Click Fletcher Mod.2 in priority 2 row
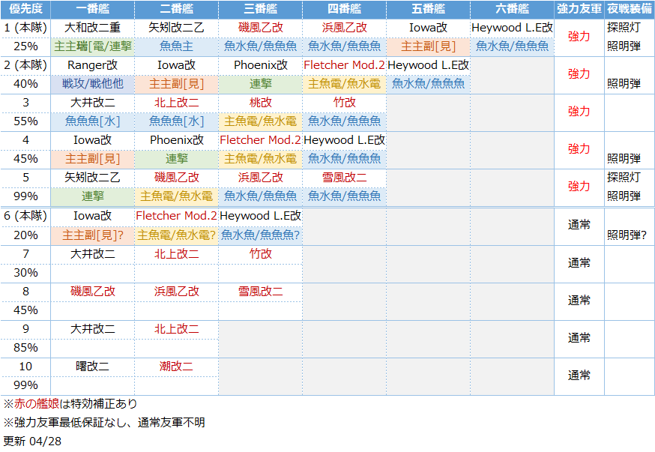Screen dimensions: 655x452 (344, 65)
